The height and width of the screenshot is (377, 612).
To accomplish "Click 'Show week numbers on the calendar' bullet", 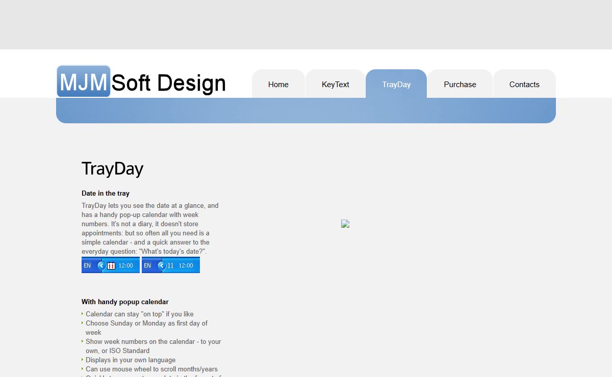I will coord(154,346).
